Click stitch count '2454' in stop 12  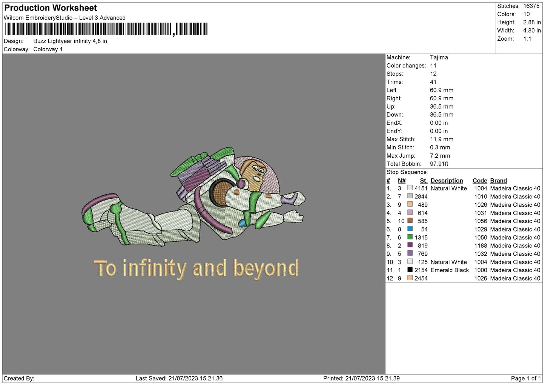pos(421,278)
